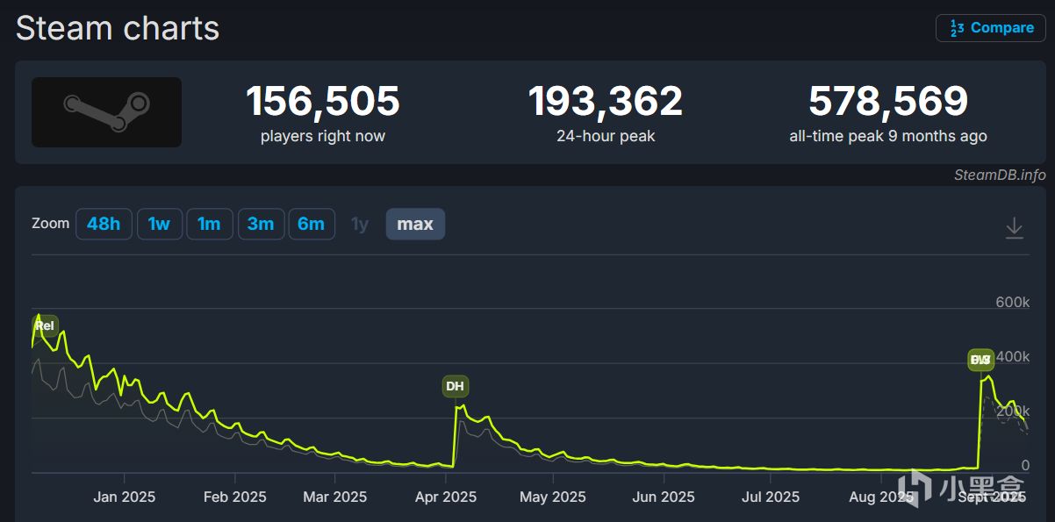Click 'all-time peak 9 months ago' text
1055x522 pixels.
pos(888,136)
